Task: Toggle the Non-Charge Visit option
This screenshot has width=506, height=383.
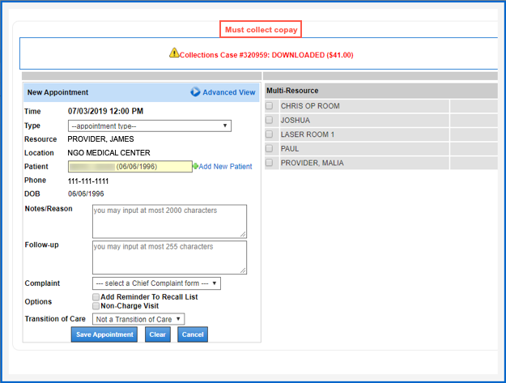Action: pos(96,306)
